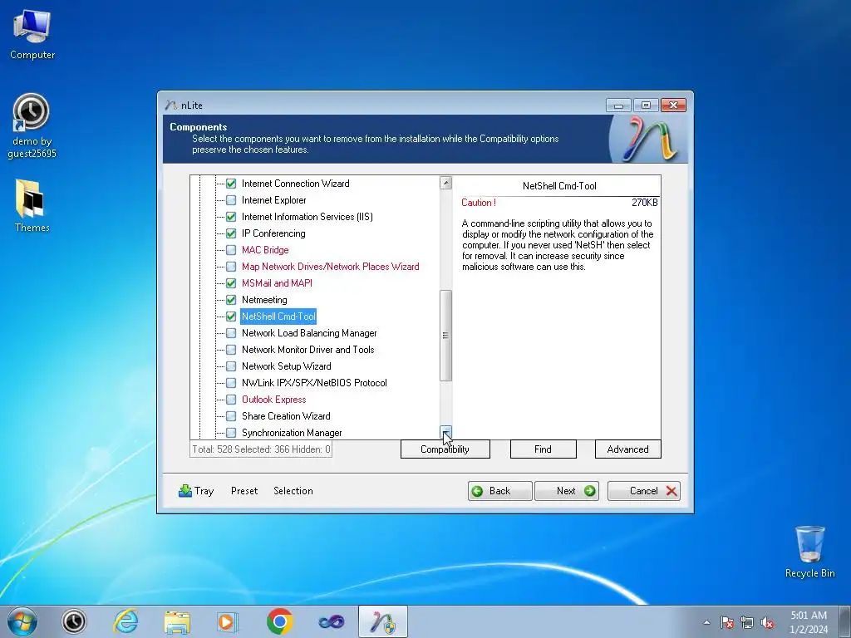Screen dimensions: 851x638
Task: Select the nLite taskbar button
Action: (383, 621)
